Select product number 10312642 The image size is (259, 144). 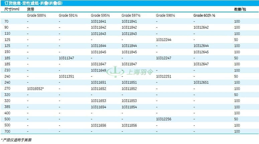click(x=201, y=27)
